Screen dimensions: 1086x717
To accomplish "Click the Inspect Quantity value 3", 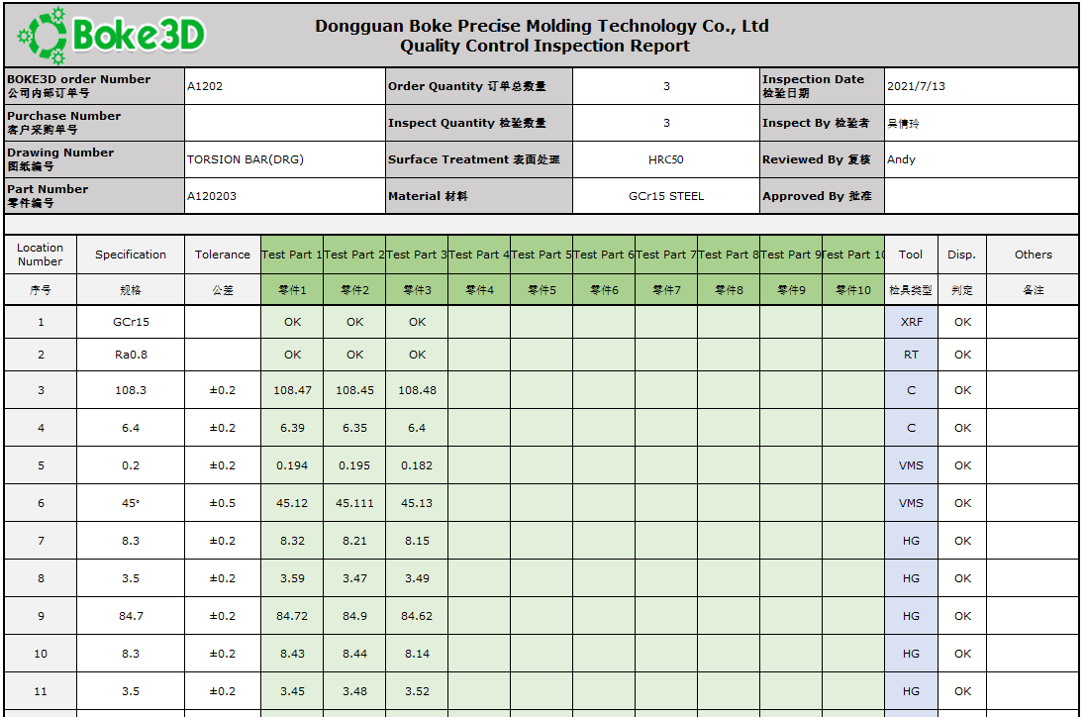I will tap(666, 123).
